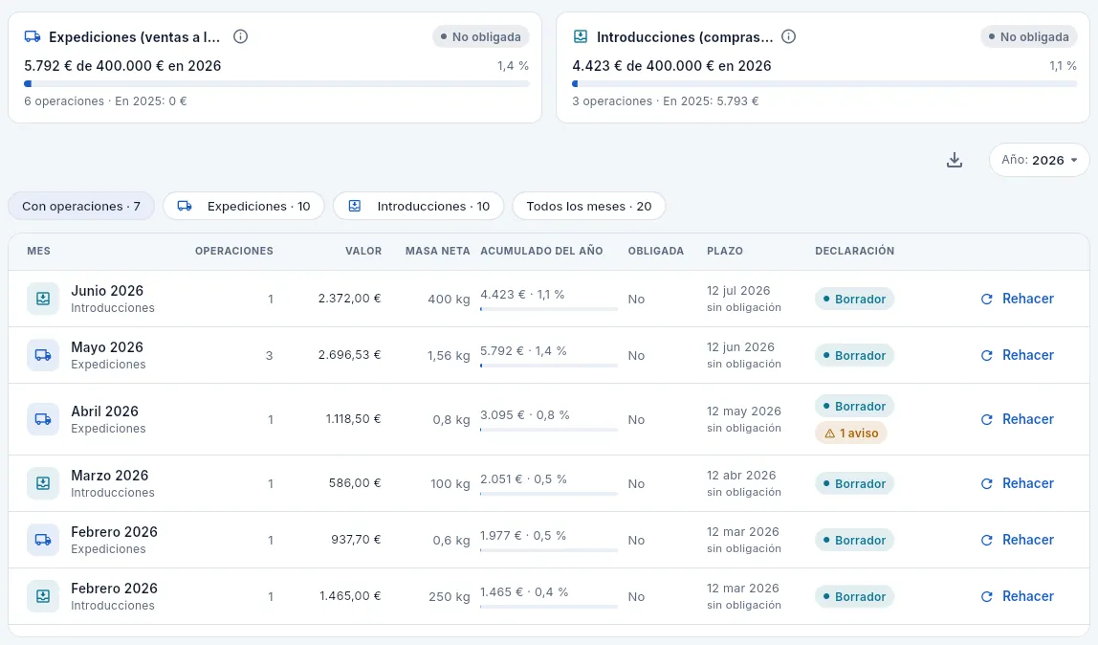Screen dimensions: 1098x645
Task: Click the Febrero 2026 Introducciones row icon
Action: (43, 597)
